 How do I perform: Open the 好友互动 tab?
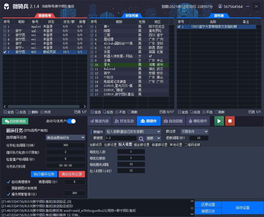pos(124,121)
